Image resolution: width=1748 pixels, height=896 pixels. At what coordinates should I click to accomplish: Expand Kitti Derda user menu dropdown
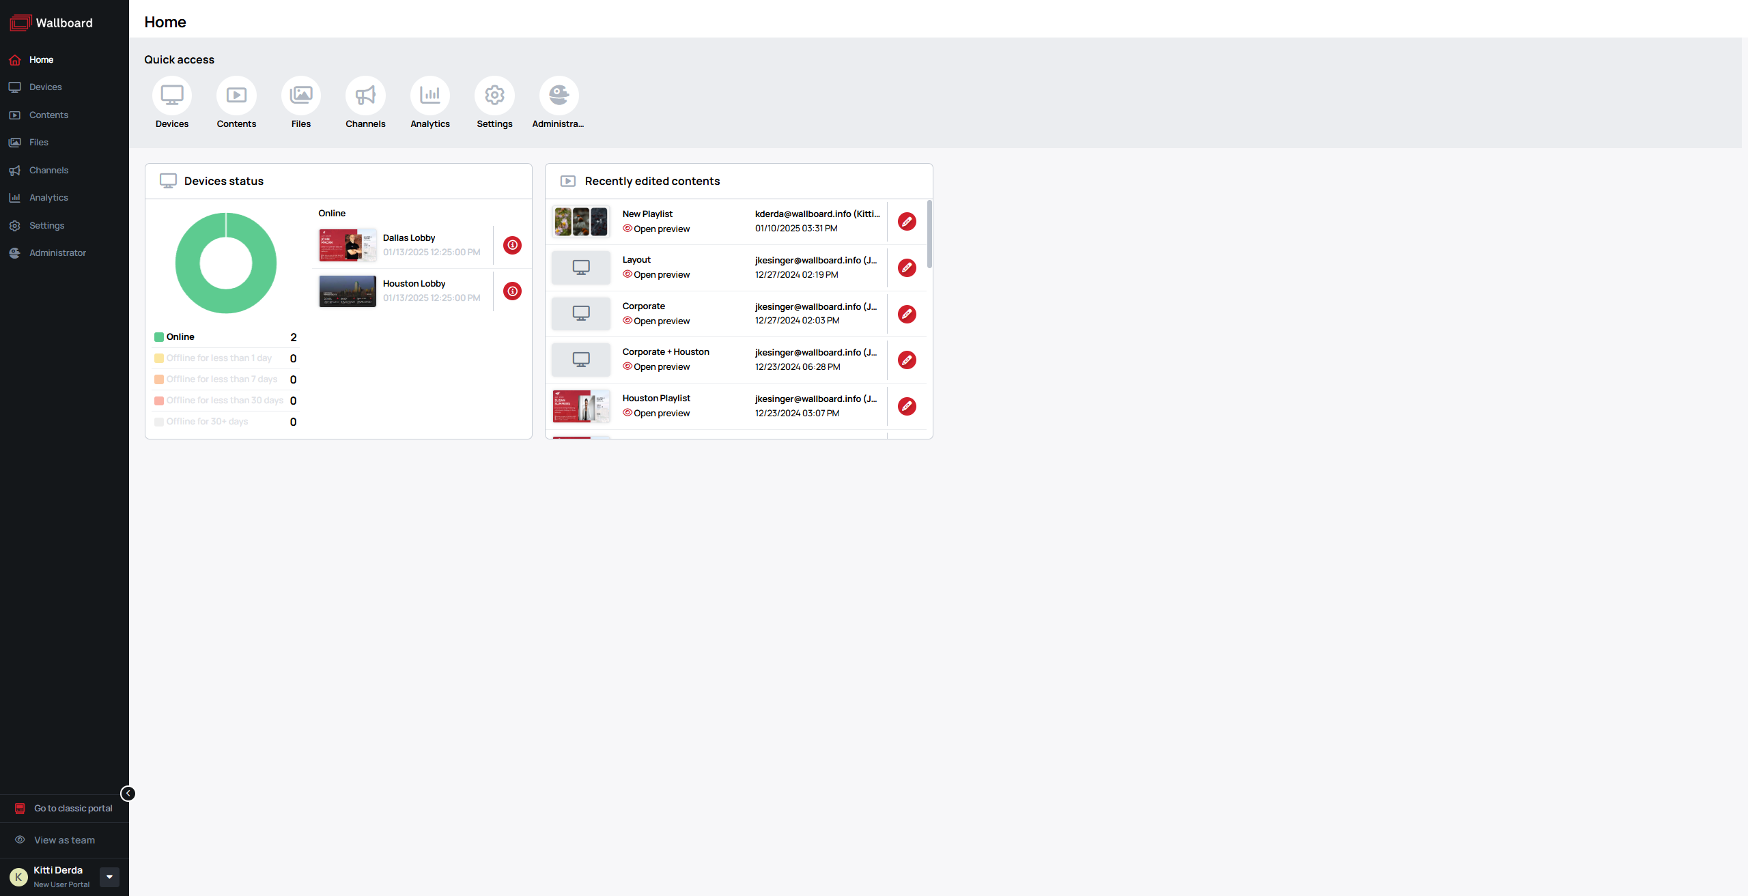pyautogui.click(x=109, y=877)
